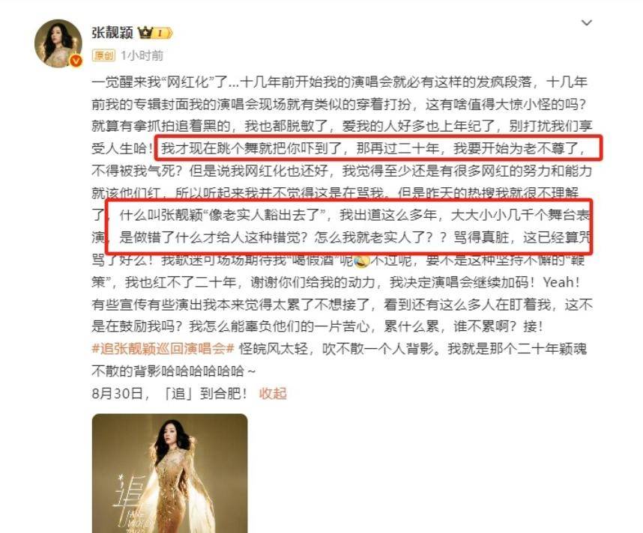Open the #追张靓颖巡回演唱会# hashtag
The image size is (643, 533).
coord(163,349)
